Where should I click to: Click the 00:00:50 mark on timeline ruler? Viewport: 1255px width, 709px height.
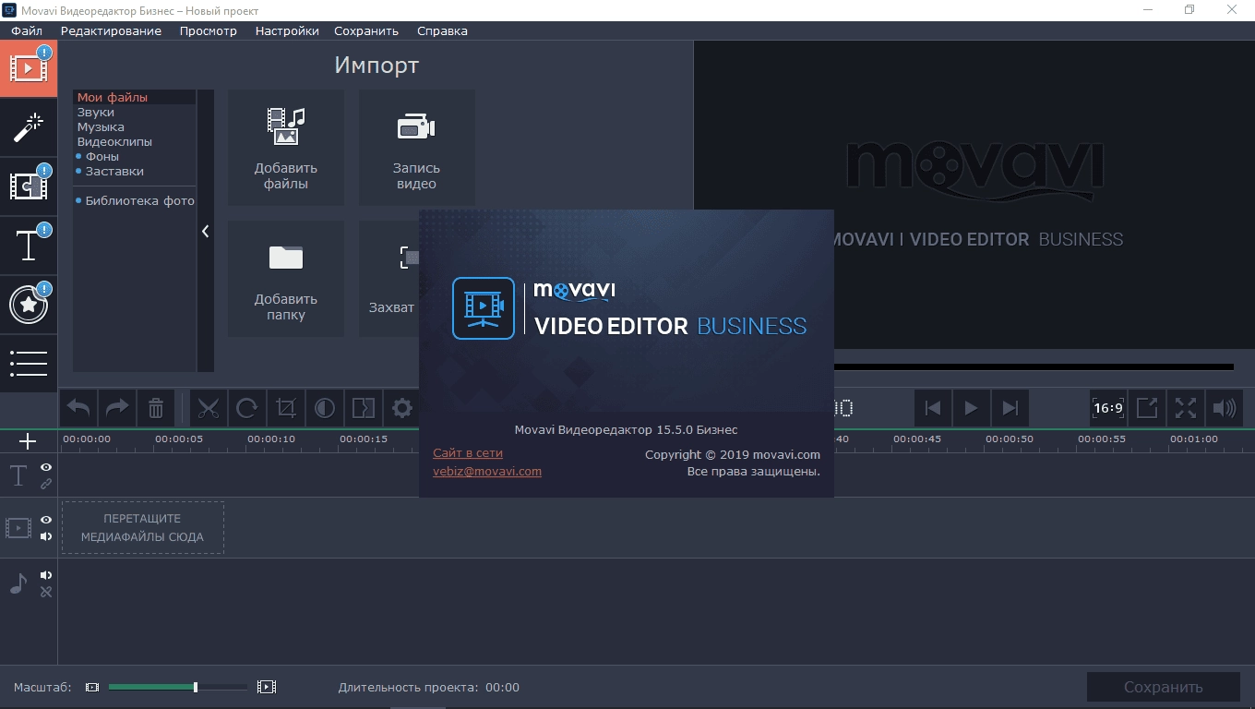click(1010, 439)
